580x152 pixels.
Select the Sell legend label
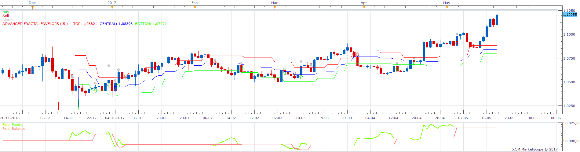pos(5,16)
